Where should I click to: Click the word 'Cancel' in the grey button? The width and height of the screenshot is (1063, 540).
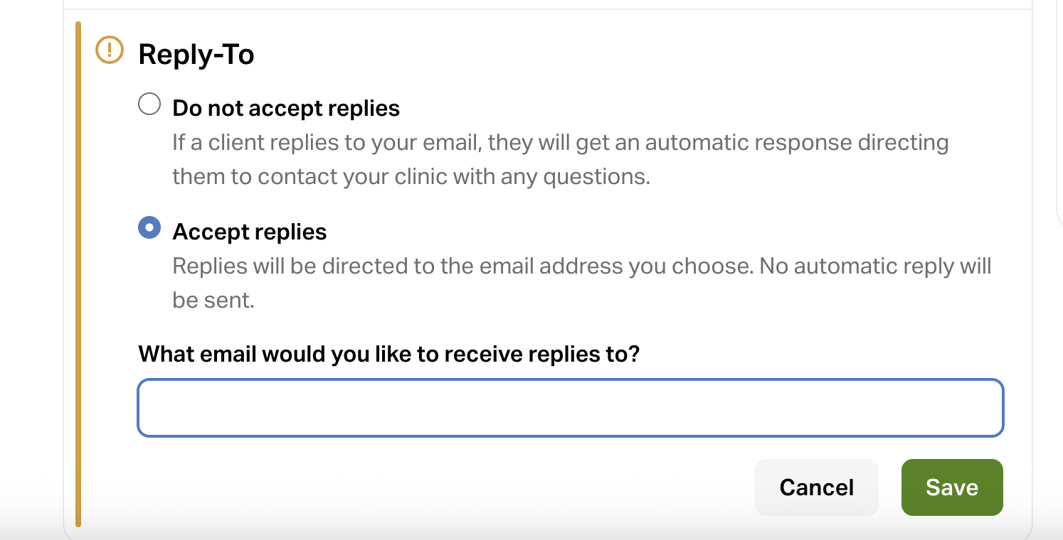(817, 487)
